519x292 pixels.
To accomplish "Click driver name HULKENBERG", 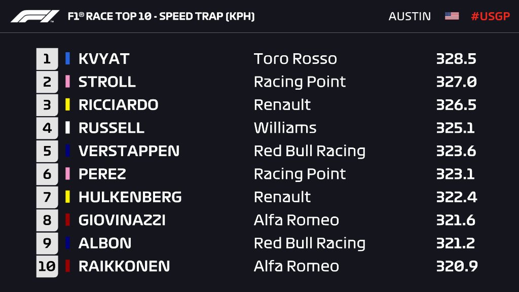I will [x=130, y=197].
